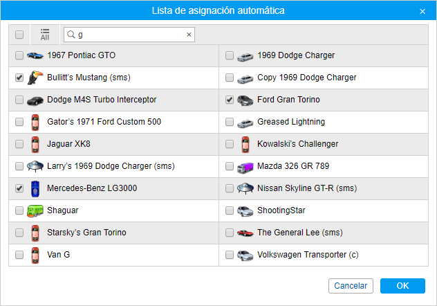This screenshot has width=437, height=306.
Task: Click the red sports car icon of The General Lee
Action: point(245,233)
